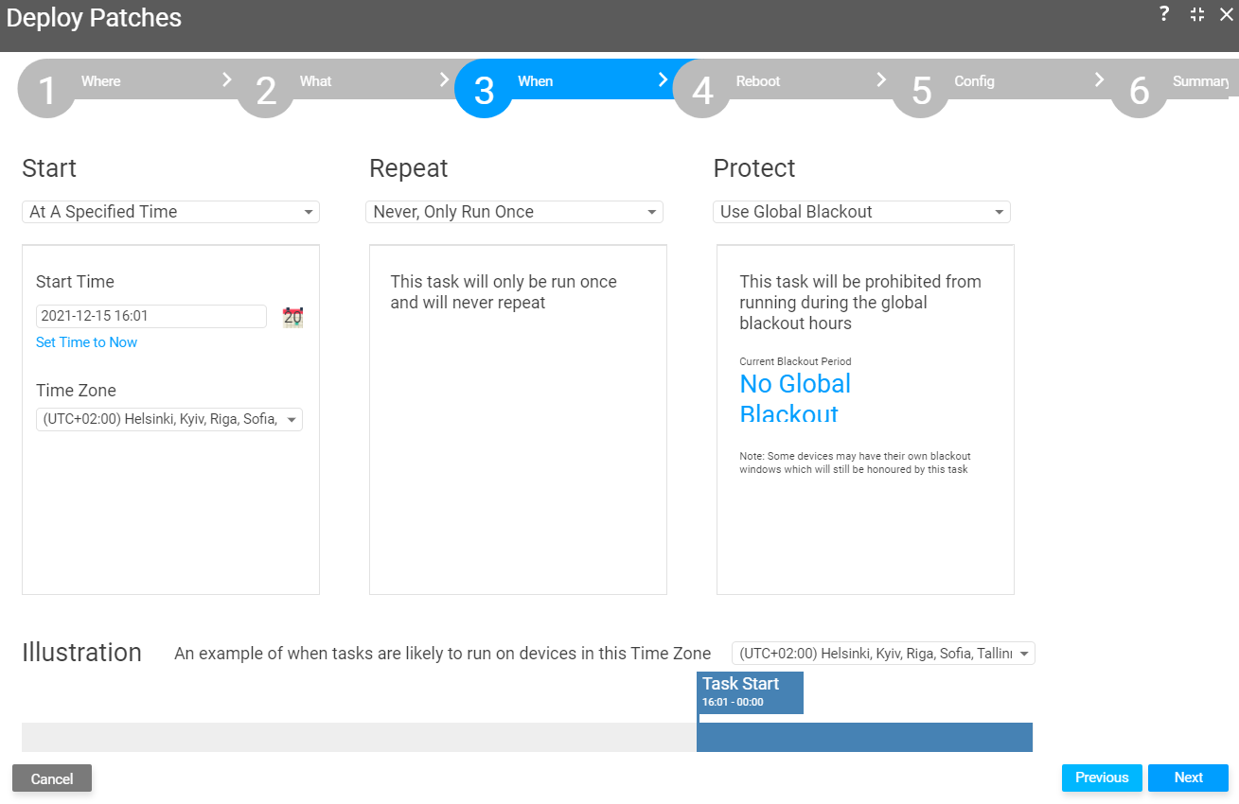Open the Protect 'Use Global Blackout' dropdown
1239x804 pixels.
(861, 212)
